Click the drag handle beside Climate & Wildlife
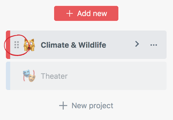Screen dimensions: 173x120 point(17,45)
